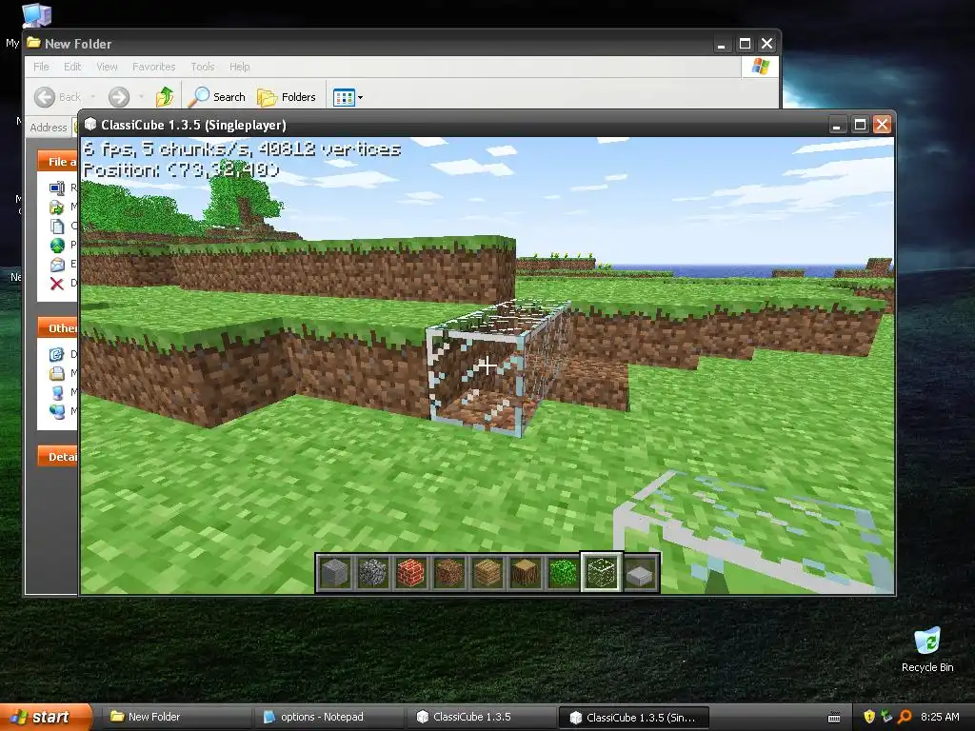Click the Windows flag logo in Explorer
This screenshot has width=975, height=731.
[760, 67]
